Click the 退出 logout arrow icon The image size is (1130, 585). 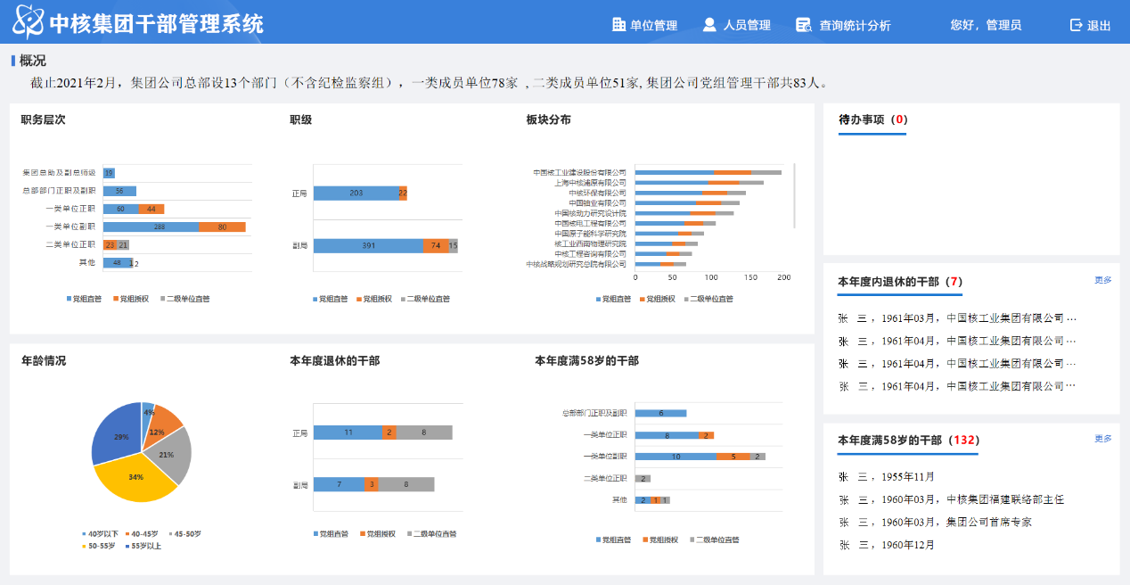(1076, 25)
